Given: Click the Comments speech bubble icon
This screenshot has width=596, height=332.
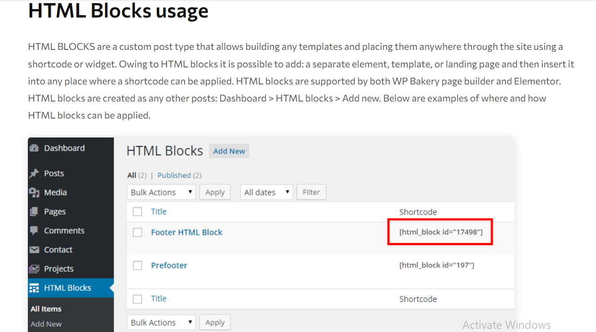Looking at the screenshot, I should click(x=34, y=230).
